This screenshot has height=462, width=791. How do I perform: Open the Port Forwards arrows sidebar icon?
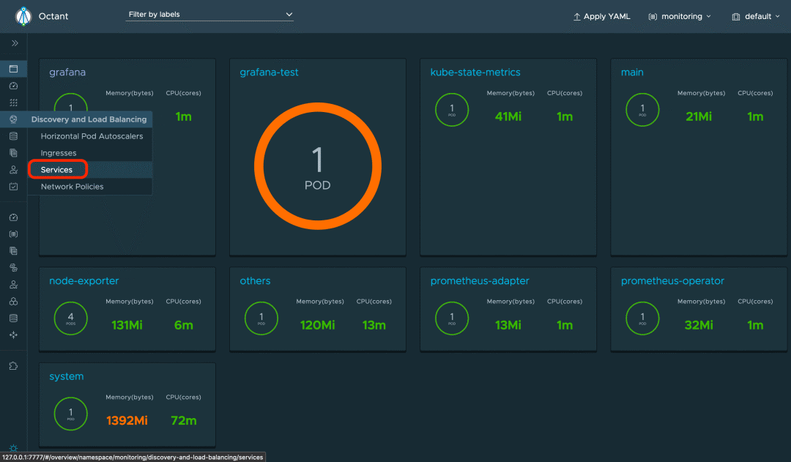point(14,335)
